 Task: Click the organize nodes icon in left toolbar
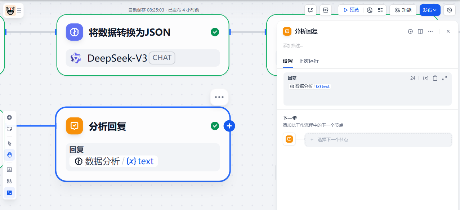(9, 181)
